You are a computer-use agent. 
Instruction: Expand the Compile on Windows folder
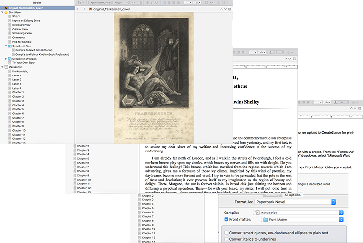pyautogui.click(x=6, y=59)
